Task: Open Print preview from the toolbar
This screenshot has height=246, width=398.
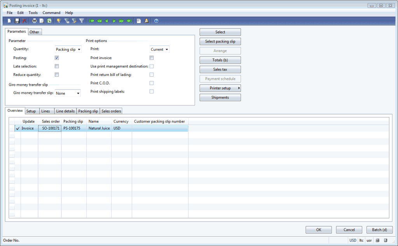Action: point(42,21)
